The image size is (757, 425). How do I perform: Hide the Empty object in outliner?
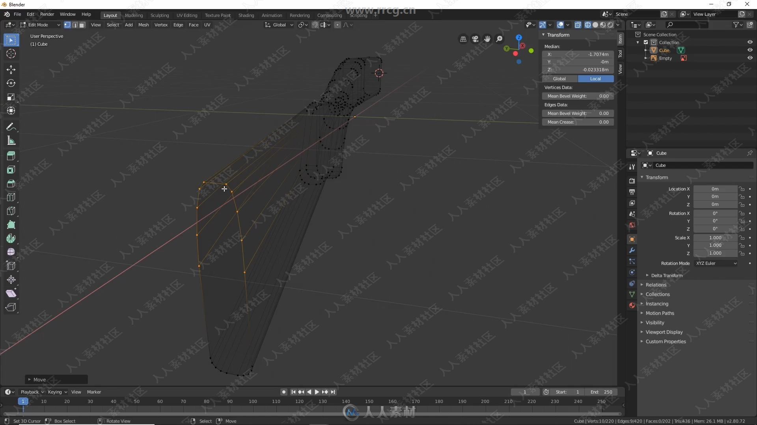750,58
